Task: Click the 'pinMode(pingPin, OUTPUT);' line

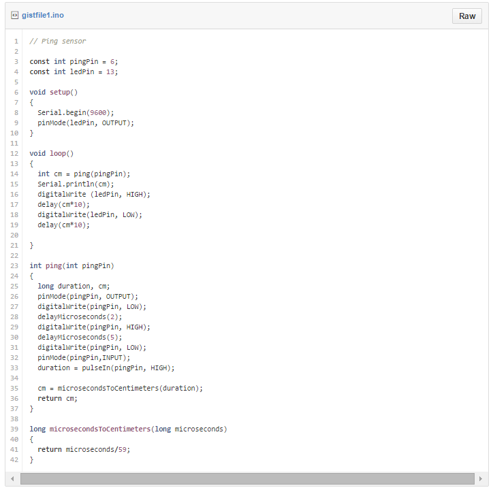Action: [88, 297]
